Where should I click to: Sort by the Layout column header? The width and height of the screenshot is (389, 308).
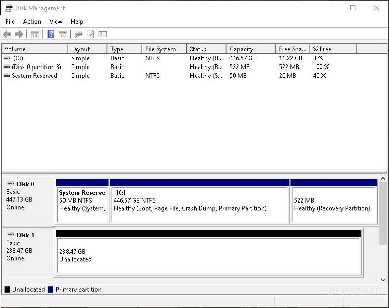point(88,49)
